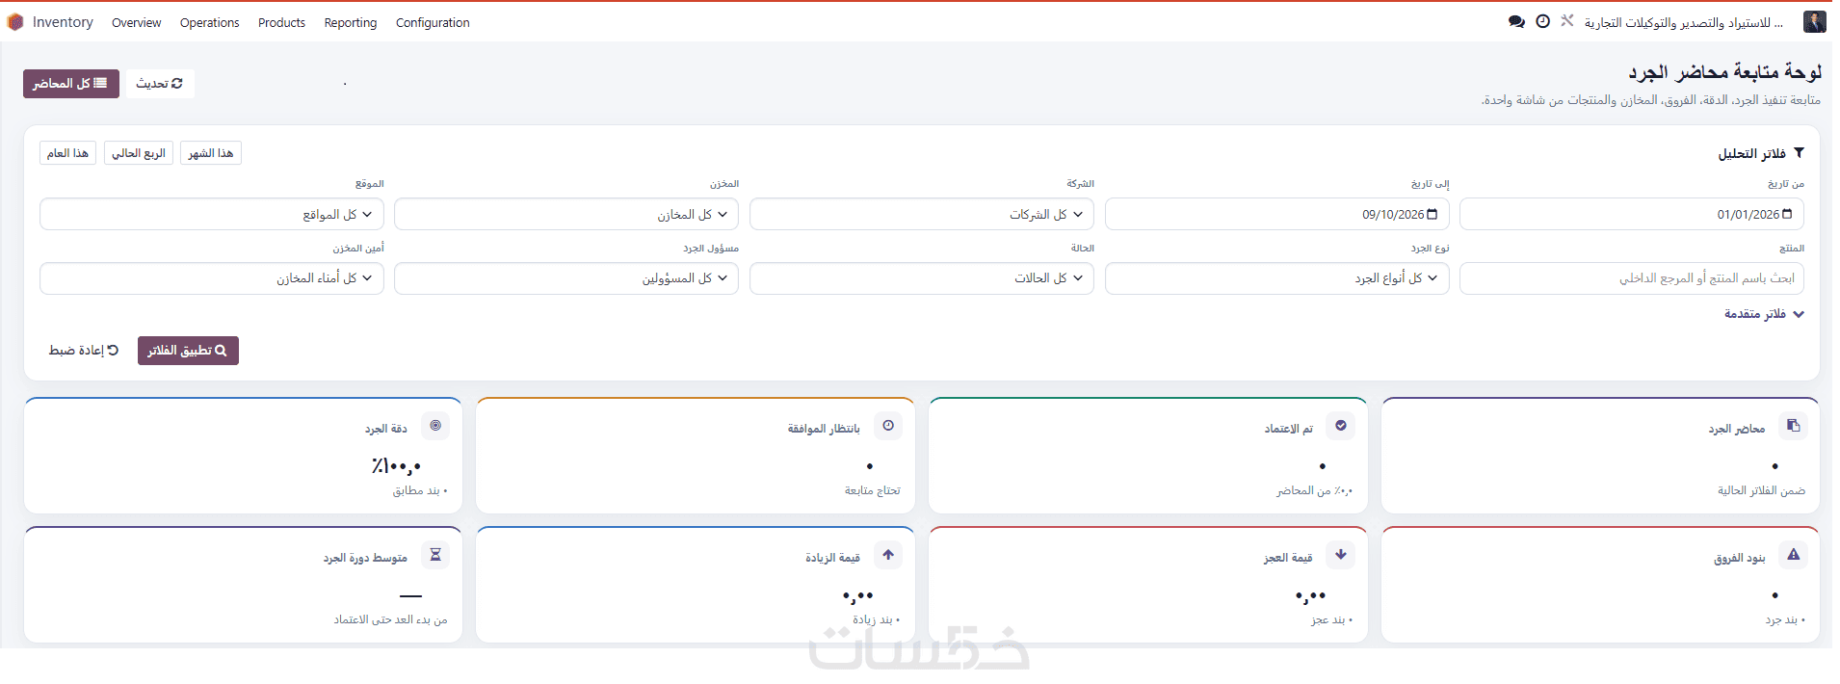Click the بنود الفروق warning triangle icon

point(1793,554)
